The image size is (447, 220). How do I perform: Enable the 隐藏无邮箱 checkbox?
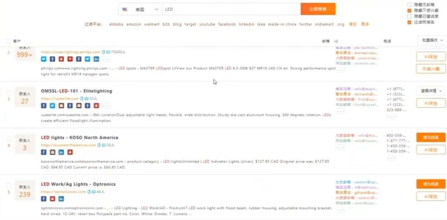(x=409, y=4)
